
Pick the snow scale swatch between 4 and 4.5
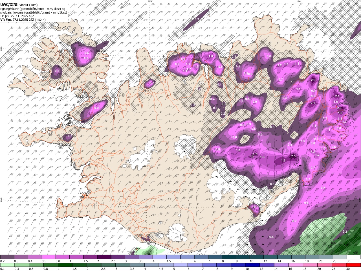(160, 257)
